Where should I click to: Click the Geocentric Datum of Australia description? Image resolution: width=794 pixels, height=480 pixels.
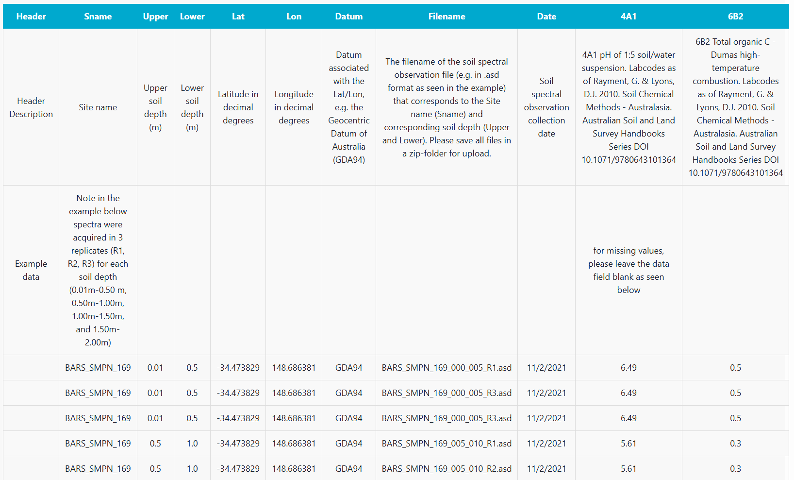349,107
